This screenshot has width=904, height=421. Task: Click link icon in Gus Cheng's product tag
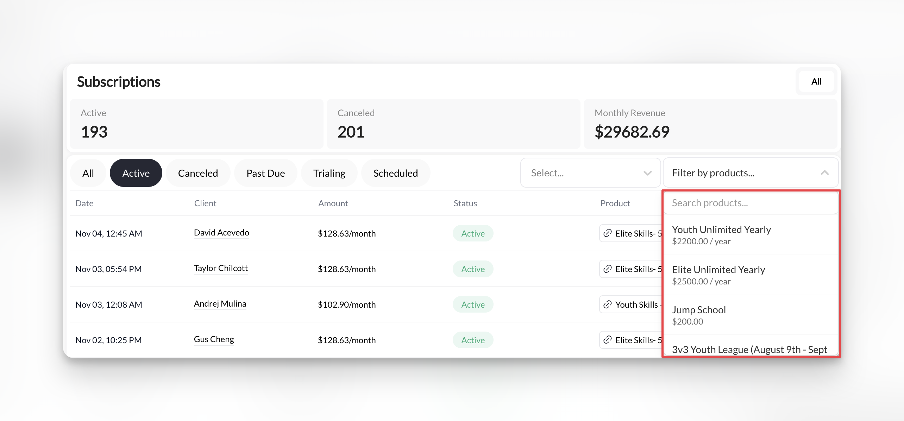coord(607,340)
